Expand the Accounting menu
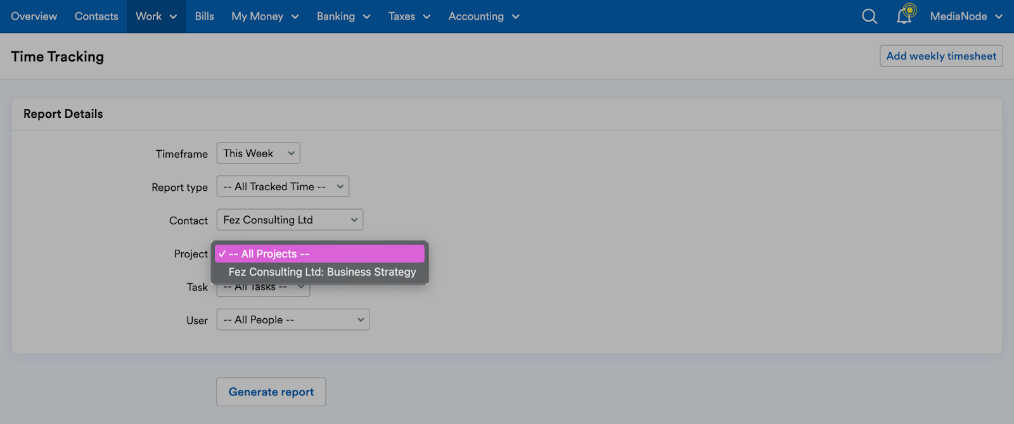 pos(484,16)
